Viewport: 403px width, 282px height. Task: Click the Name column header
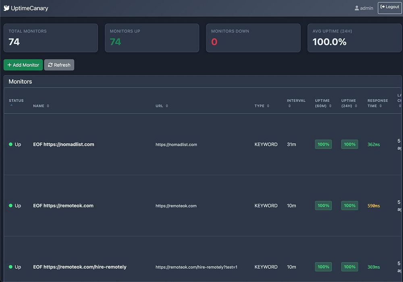point(39,106)
